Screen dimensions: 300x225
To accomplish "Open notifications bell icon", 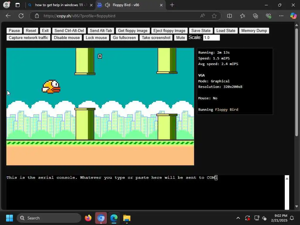I will coord(292,218).
